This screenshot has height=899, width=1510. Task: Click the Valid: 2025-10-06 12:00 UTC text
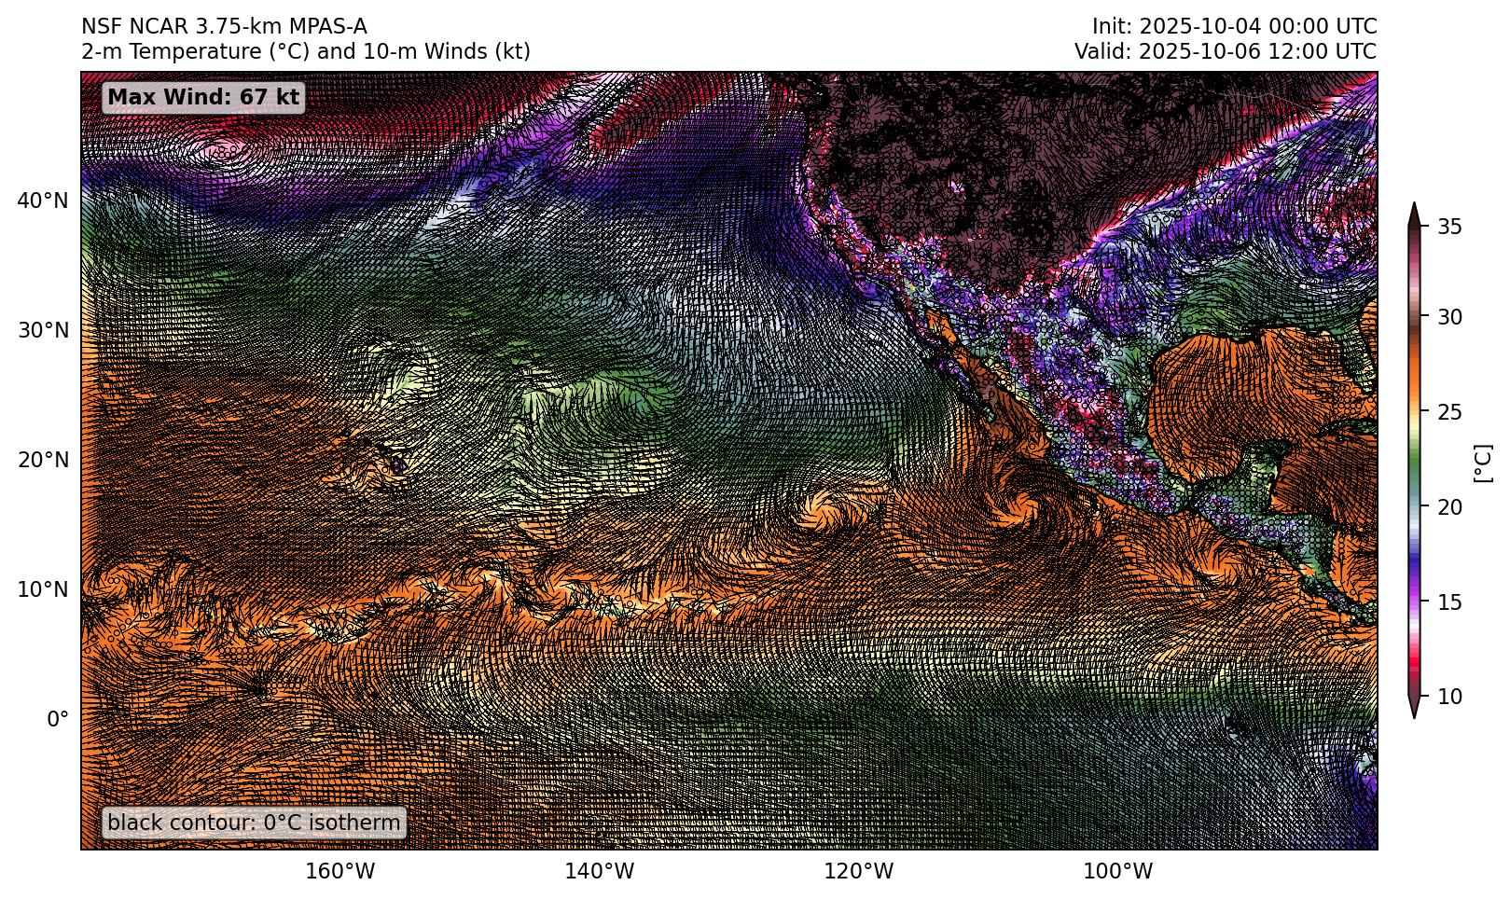(1225, 51)
